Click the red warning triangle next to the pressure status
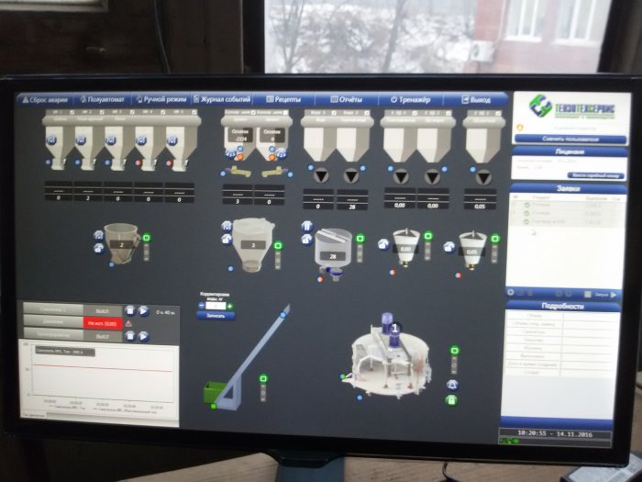The image size is (642, 482). 128,323
